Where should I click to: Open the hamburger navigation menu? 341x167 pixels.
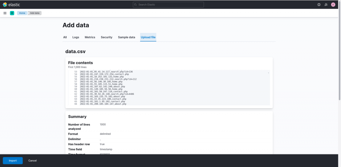[5, 13]
